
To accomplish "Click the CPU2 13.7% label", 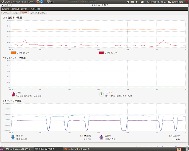I will tap(111, 53).
